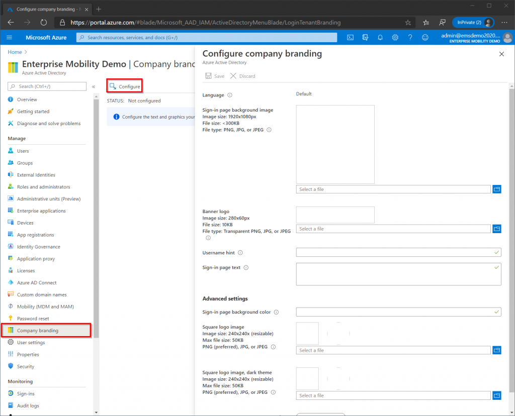The image size is (515, 416).
Task: Open User settings
Action: pos(31,343)
